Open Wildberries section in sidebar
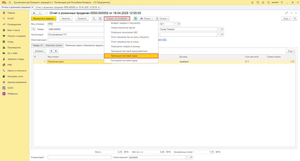Viewport: 300px width, 161px height. tap(12, 94)
